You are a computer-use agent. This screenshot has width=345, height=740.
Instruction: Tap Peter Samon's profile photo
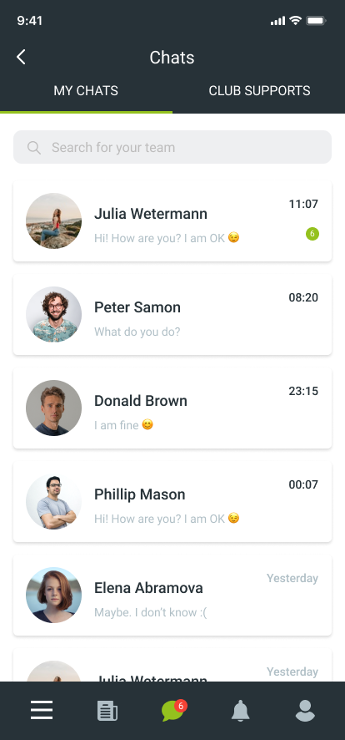(53, 314)
